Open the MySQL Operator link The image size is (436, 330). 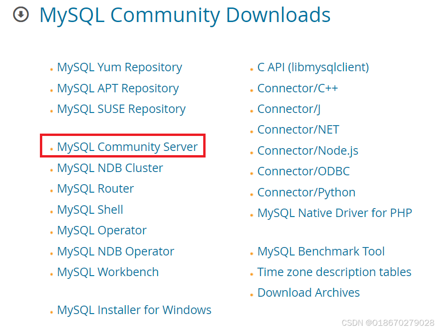click(x=101, y=231)
